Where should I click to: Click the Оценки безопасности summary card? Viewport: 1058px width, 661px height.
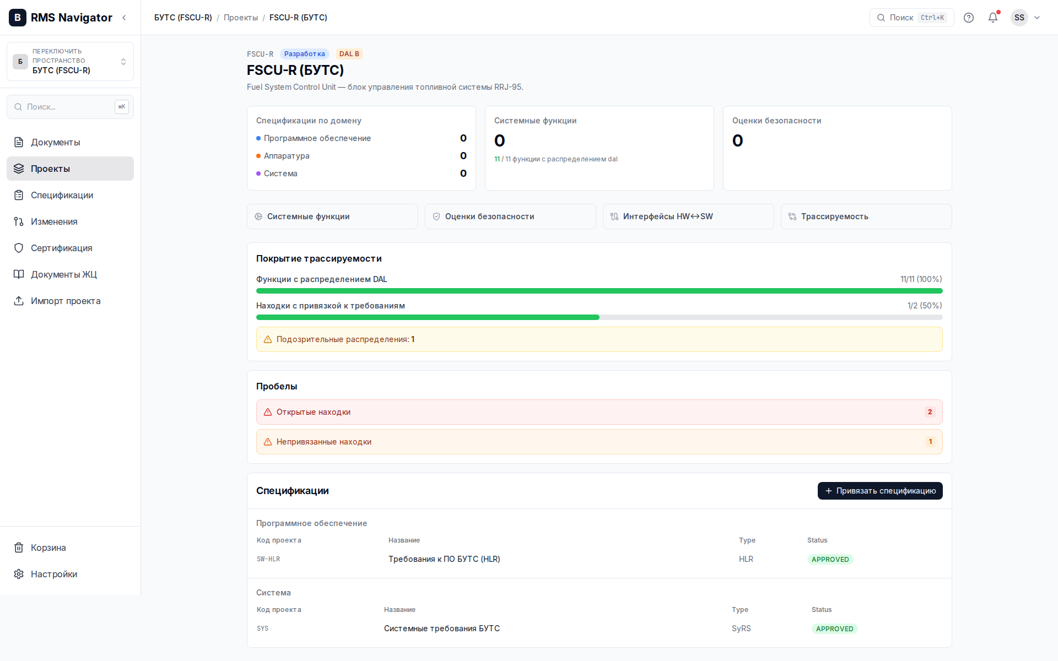[838, 148]
